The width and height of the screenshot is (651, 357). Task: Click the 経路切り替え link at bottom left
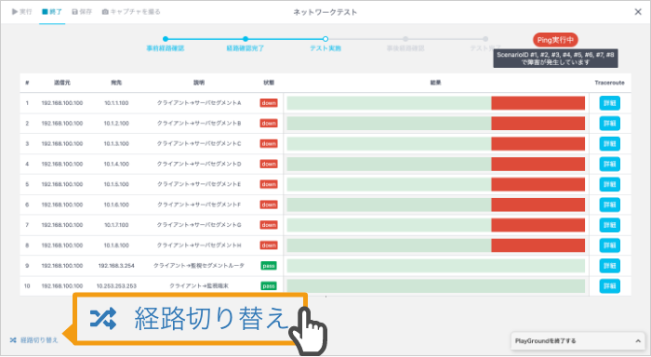tap(34, 340)
